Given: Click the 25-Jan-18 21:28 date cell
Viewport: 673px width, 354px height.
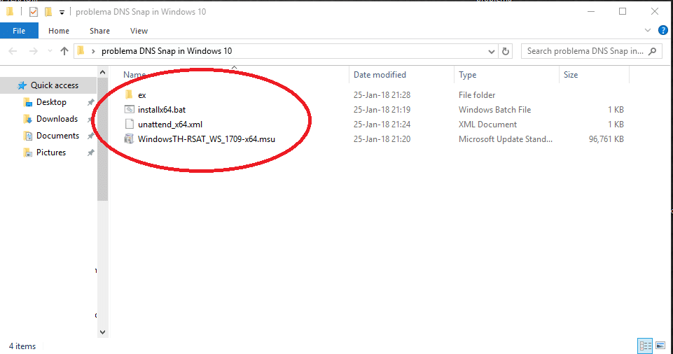Looking at the screenshot, I should 382,94.
